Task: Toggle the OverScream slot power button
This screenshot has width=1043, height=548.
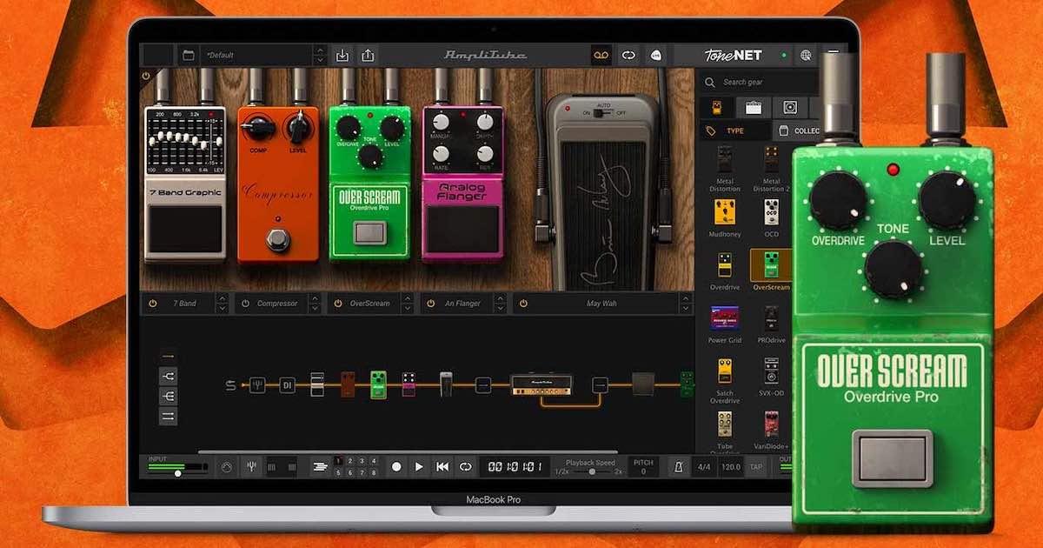Action: point(339,304)
